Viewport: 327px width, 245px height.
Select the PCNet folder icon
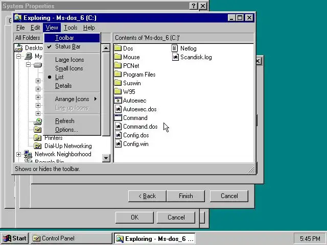coord(118,66)
